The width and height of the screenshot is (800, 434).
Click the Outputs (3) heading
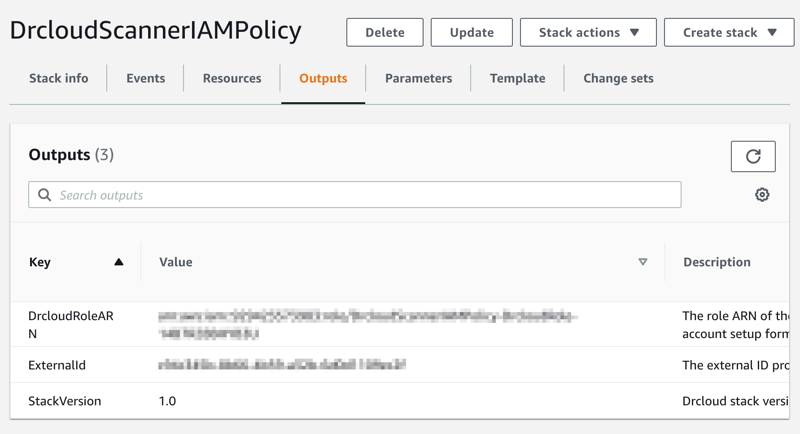click(71, 155)
